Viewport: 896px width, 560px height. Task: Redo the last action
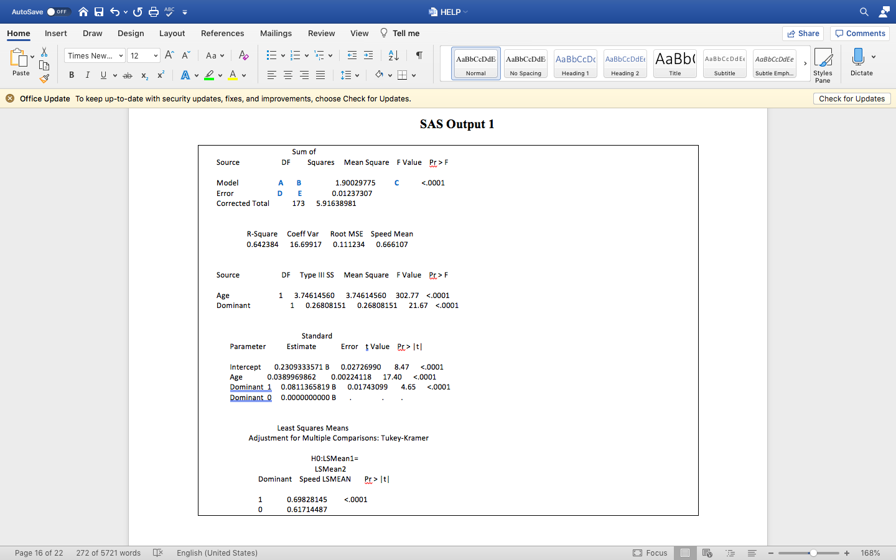(138, 12)
